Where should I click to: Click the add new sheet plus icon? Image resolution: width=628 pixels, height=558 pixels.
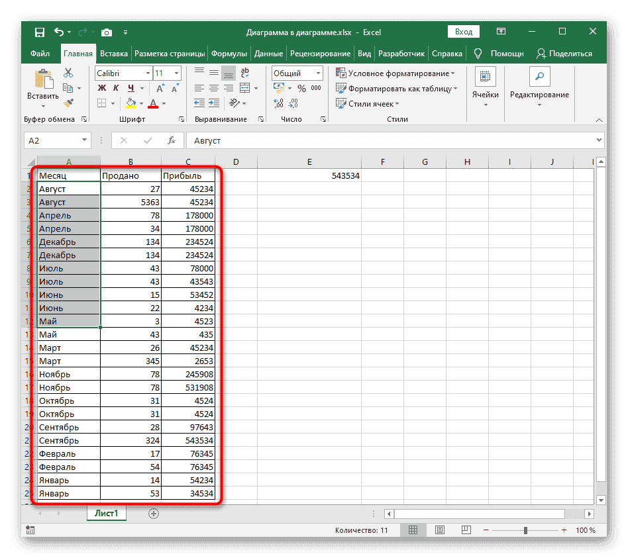click(x=154, y=513)
